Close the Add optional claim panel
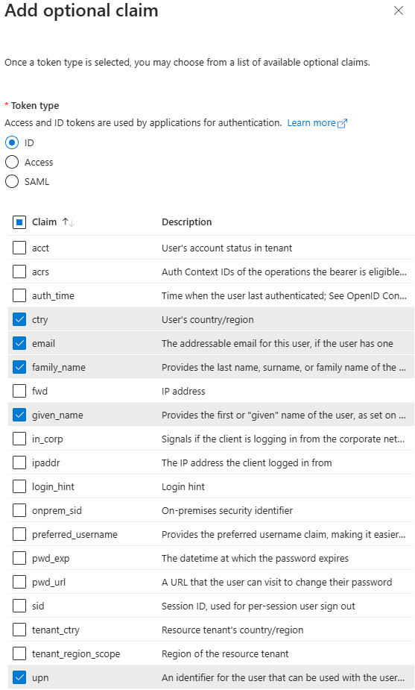The height and width of the screenshot is (690, 415). pos(399,10)
